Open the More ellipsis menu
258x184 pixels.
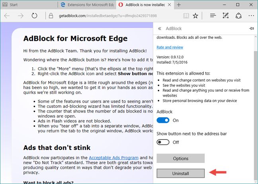[251, 15]
